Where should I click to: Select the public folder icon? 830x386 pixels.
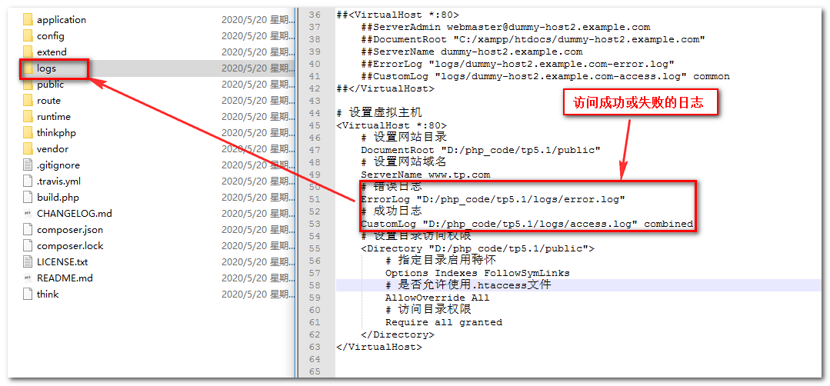[x=28, y=85]
